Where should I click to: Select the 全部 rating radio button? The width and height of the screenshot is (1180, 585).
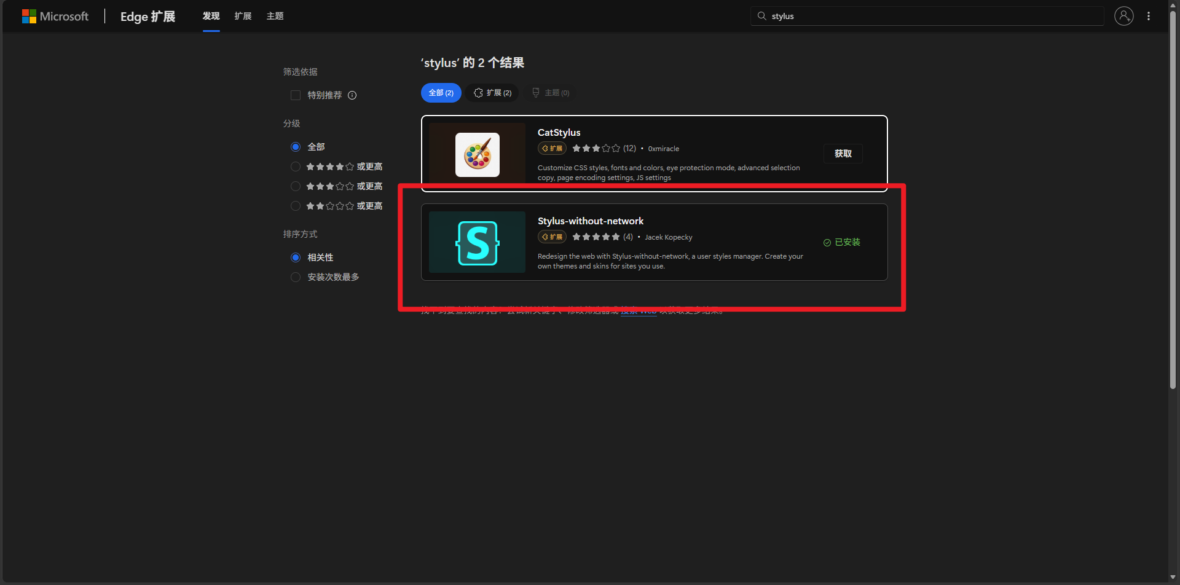point(296,147)
